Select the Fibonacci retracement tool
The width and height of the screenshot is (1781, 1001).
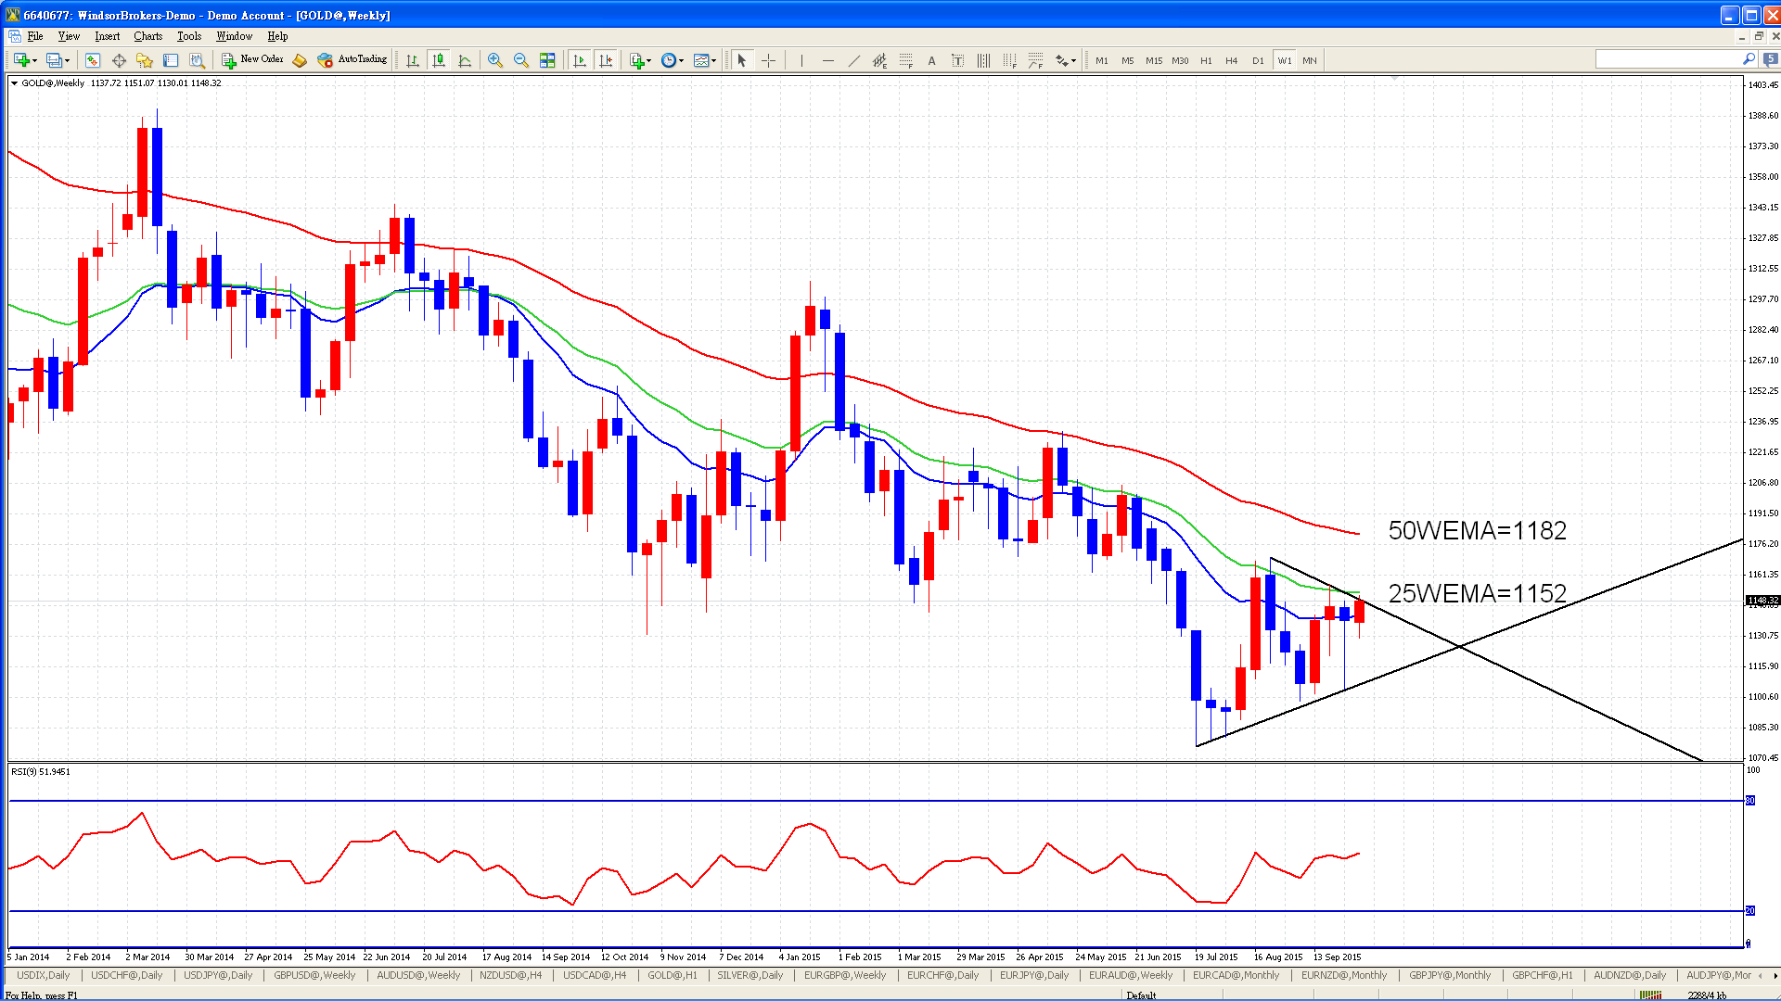coord(905,60)
